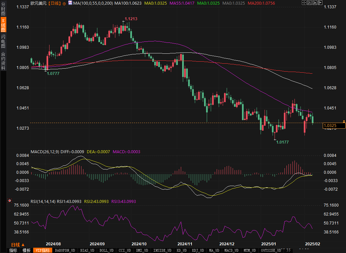Click the 1.0325 current price label
Screen dimensions: 346x253
[334, 126]
